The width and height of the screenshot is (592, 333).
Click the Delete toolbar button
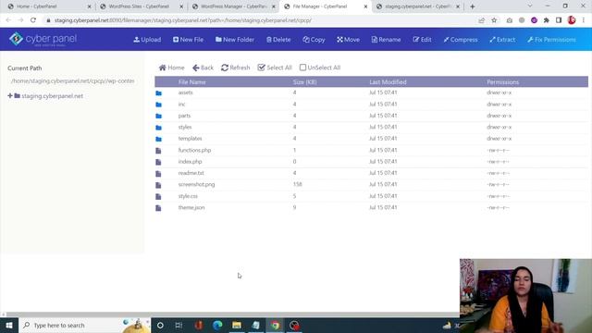tap(278, 40)
